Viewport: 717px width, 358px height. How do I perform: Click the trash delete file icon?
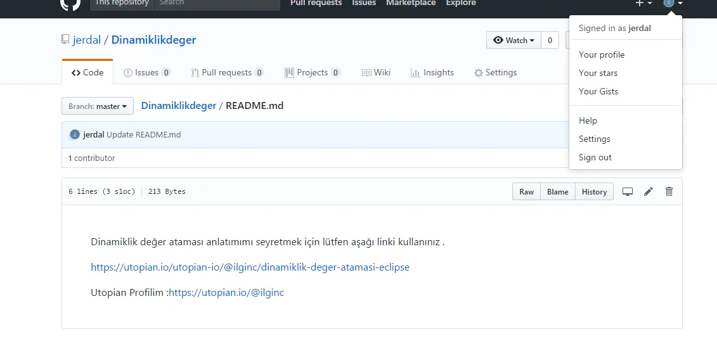669,191
